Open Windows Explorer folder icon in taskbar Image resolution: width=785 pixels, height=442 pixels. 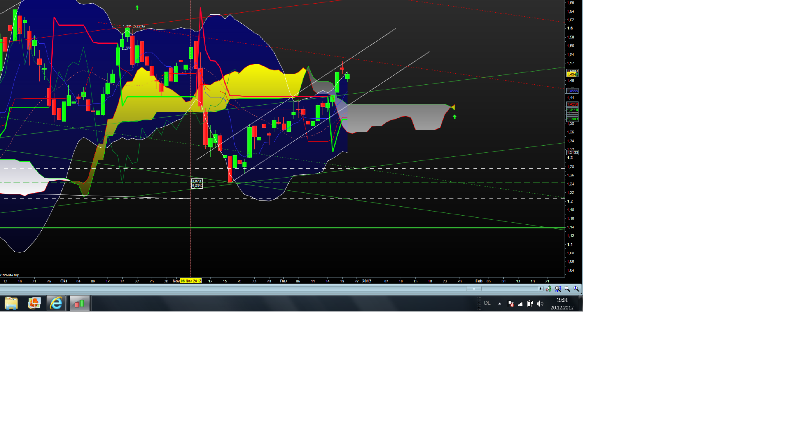[x=11, y=304]
